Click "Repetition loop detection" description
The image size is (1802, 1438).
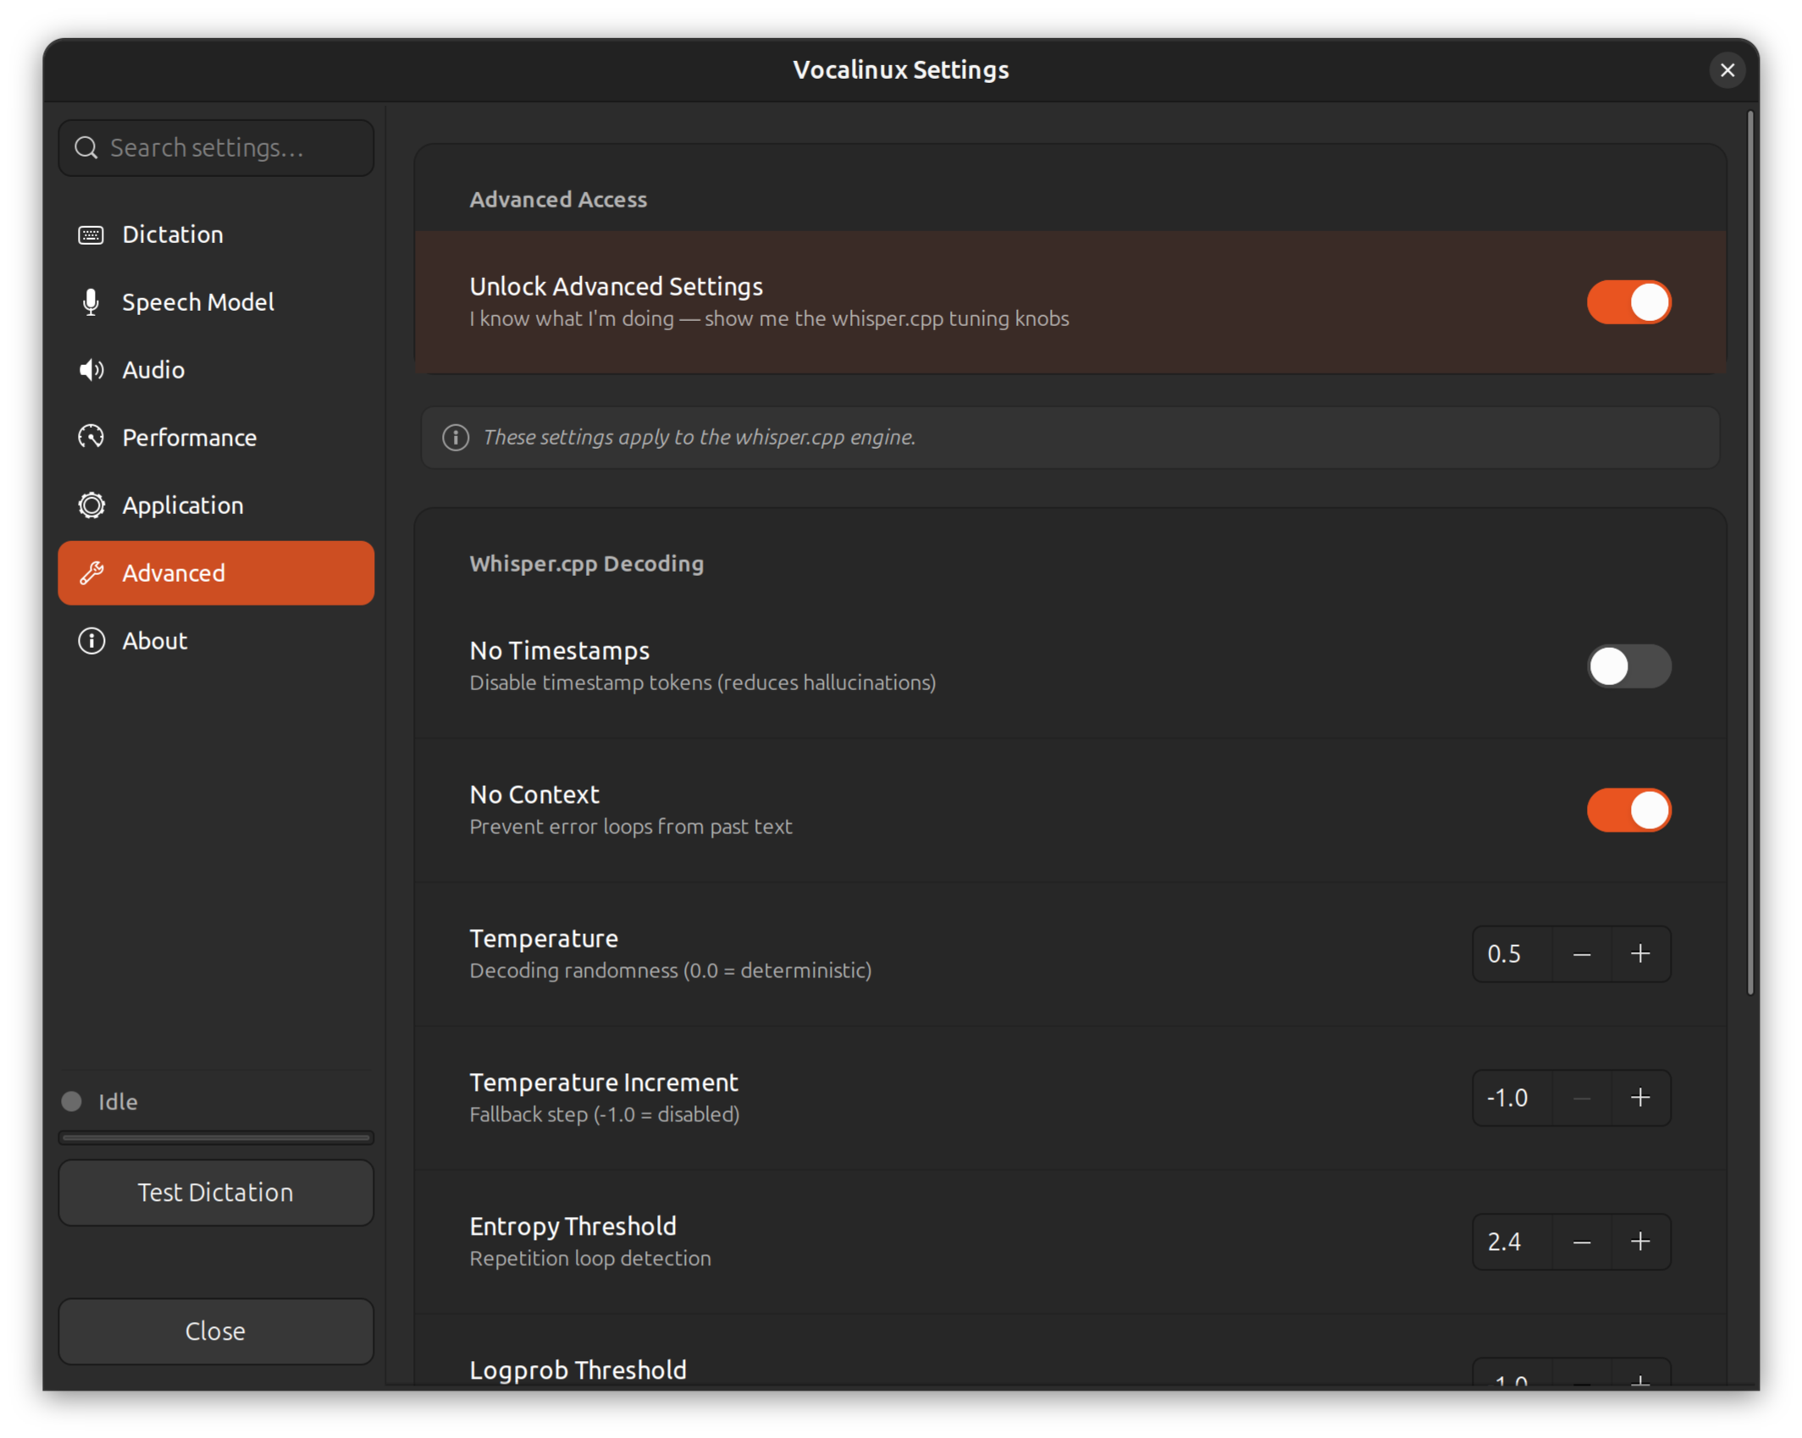click(x=590, y=1258)
